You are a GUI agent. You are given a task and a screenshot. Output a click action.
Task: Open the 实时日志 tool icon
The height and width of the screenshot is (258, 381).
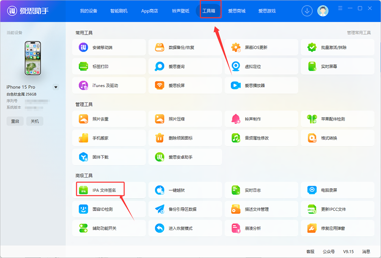pos(236,190)
